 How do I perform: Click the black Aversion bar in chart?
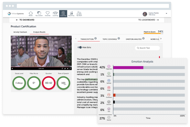pyautogui.click(x=114, y=102)
